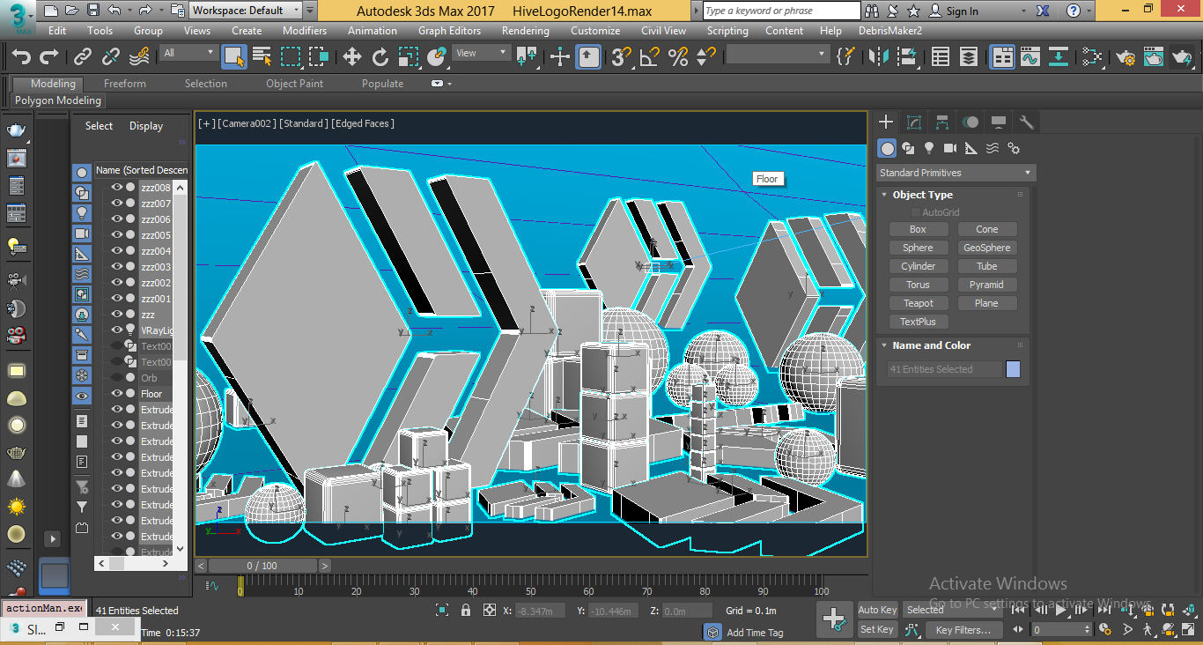The width and height of the screenshot is (1203, 645).
Task: Open the Graph Editors menu
Action: tap(449, 31)
